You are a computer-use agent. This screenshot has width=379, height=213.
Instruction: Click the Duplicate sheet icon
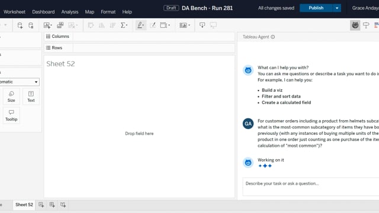tap(60, 25)
